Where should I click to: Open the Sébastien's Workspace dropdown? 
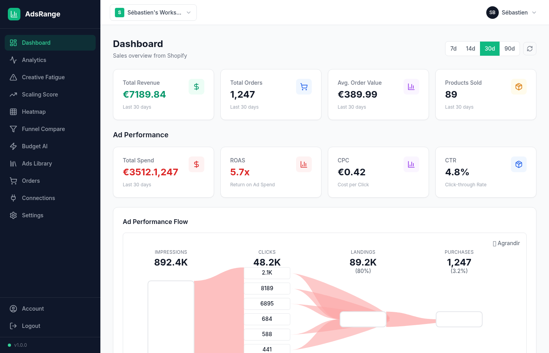coord(153,12)
